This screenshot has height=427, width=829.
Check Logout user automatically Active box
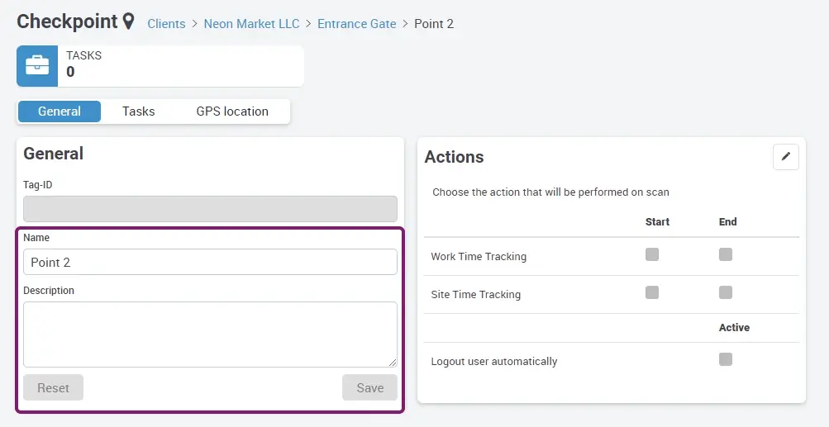[726, 359]
